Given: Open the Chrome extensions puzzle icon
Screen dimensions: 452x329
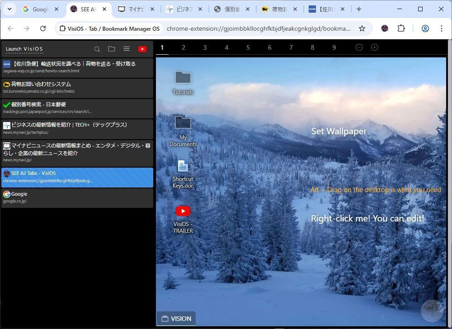Looking at the screenshot, I should pos(401,28).
